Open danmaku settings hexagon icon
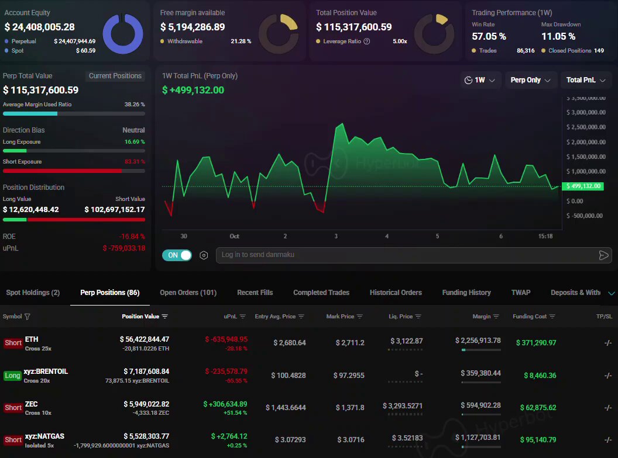618x458 pixels. pos(204,255)
